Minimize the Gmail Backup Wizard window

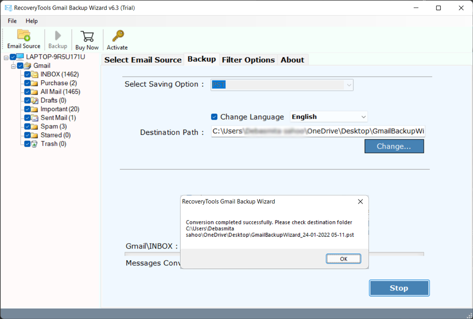coord(416,8)
